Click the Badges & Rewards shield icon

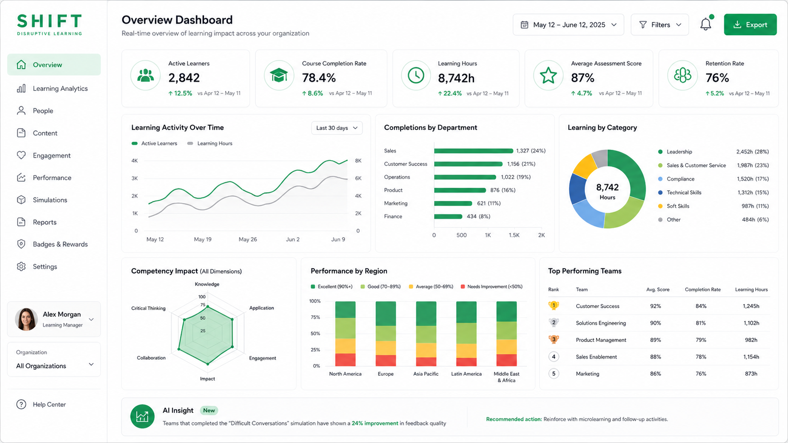click(21, 244)
